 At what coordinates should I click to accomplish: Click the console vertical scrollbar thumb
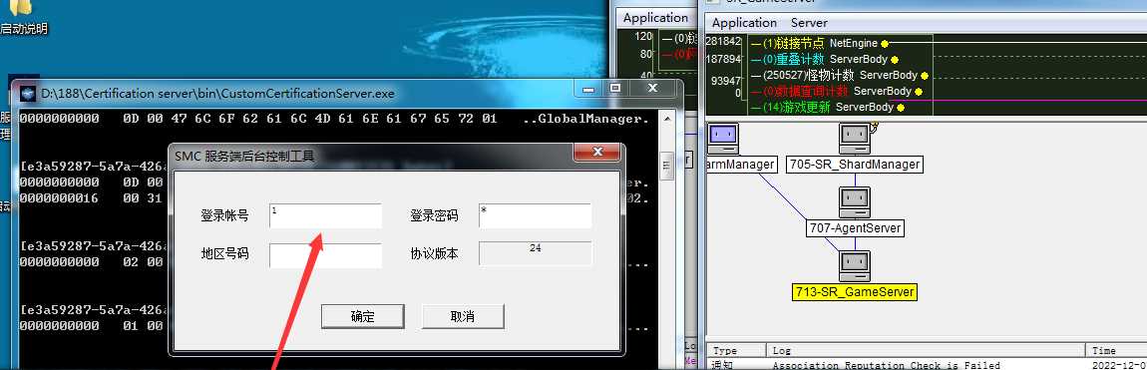[x=666, y=166]
